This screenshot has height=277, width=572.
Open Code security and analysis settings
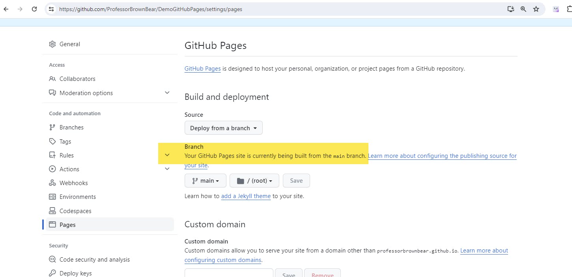(x=52, y=259)
